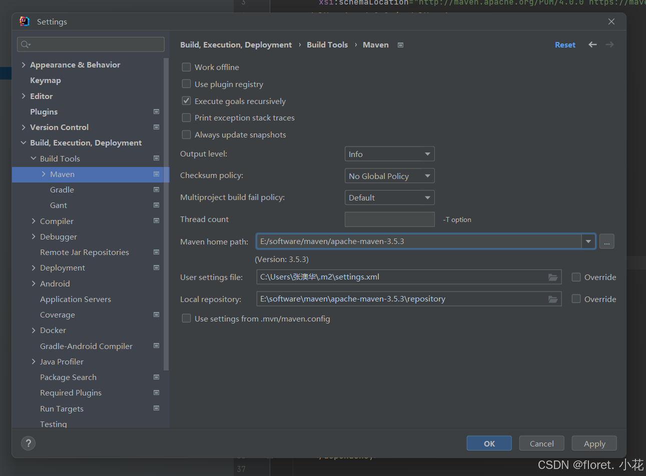The image size is (646, 476).
Task: Open help with the question mark button
Action: click(x=29, y=443)
